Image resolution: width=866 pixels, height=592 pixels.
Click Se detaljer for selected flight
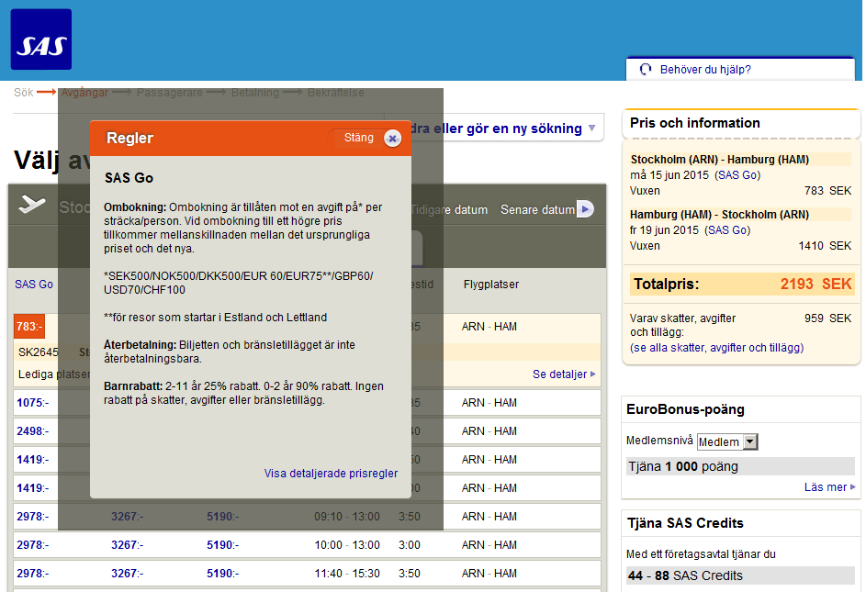564,374
